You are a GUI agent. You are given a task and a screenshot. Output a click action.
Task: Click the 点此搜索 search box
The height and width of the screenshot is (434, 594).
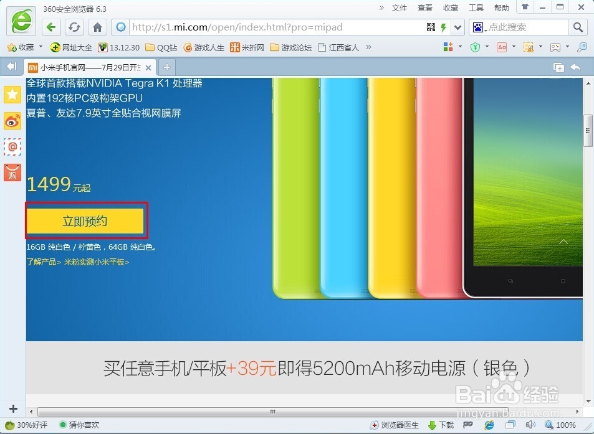[527, 27]
